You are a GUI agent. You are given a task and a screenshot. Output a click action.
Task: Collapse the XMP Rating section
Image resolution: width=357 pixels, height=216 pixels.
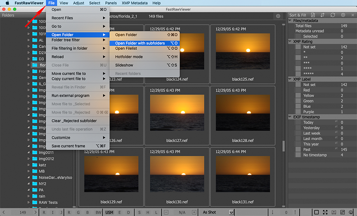290,42
